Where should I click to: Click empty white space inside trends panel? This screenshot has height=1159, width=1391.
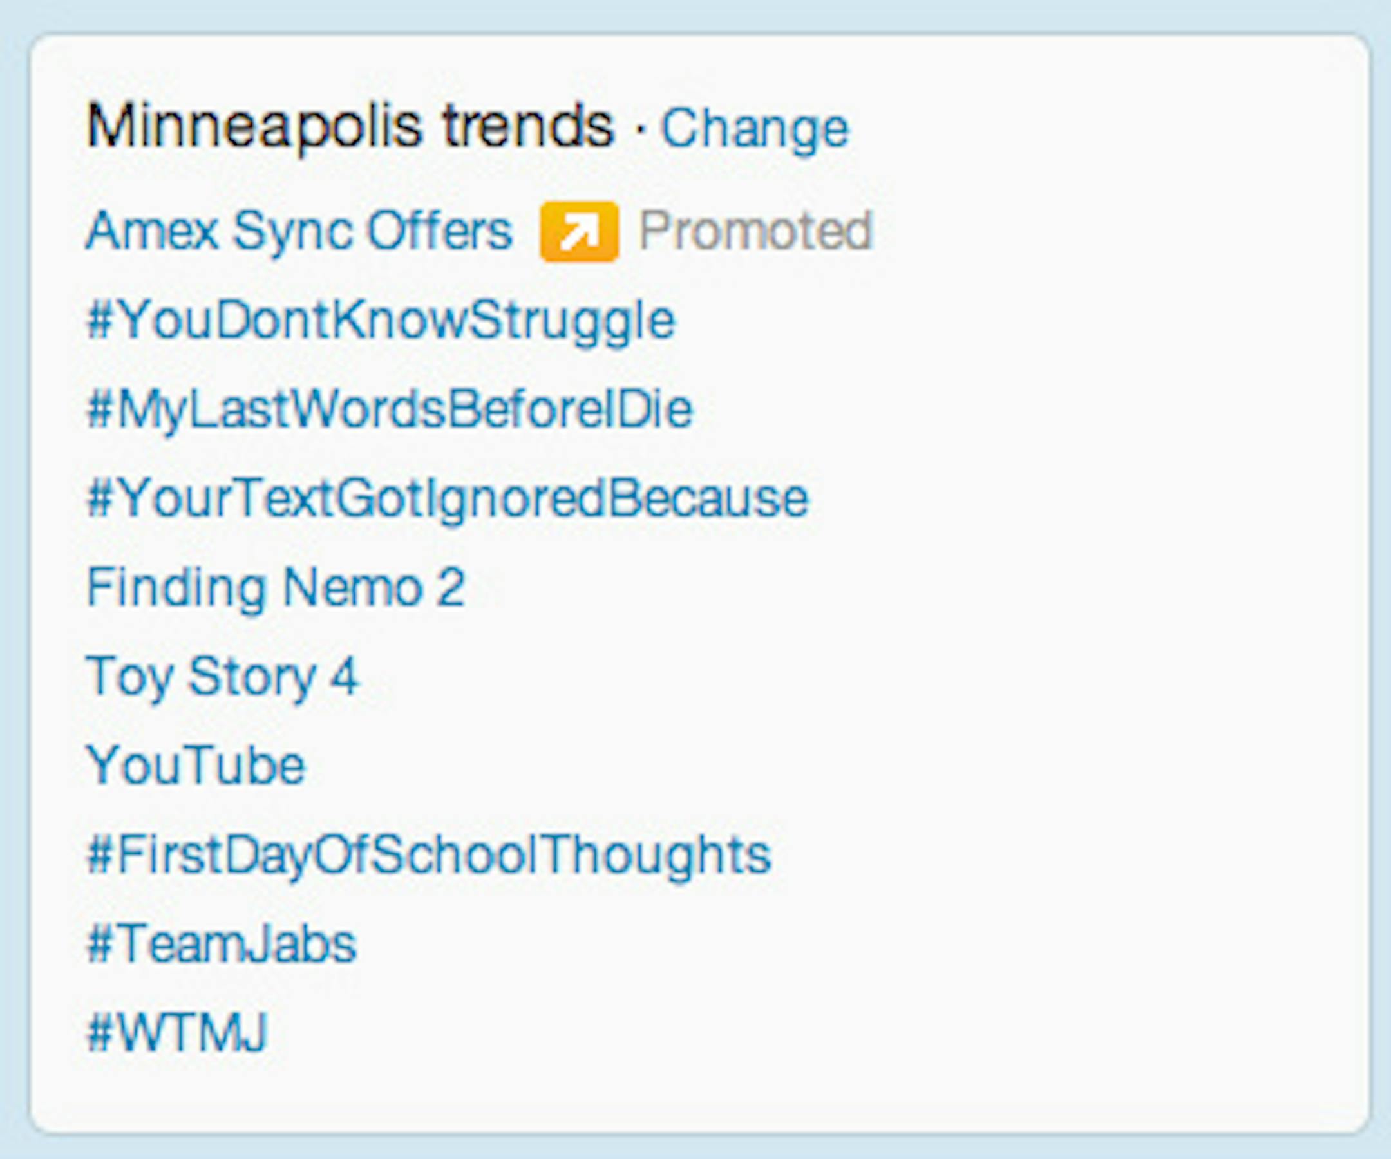[1060, 663]
